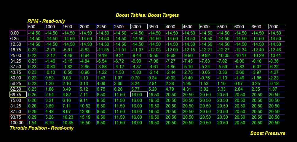Select the 7000 RPM column header
The width and height of the screenshot is (297, 142).
click(x=276, y=27)
